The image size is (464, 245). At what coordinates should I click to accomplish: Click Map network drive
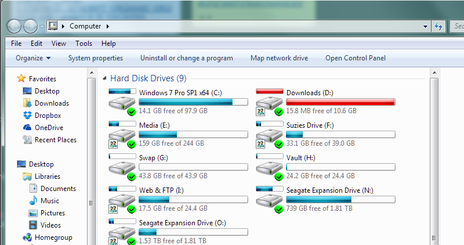tap(280, 58)
